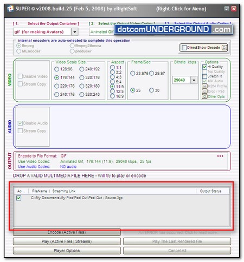The height and width of the screenshot is (262, 244).
Task: Open the Output Container dropdown
Action: (75, 32)
